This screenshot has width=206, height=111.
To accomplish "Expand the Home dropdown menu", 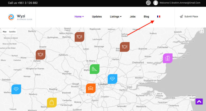I will [79, 16].
